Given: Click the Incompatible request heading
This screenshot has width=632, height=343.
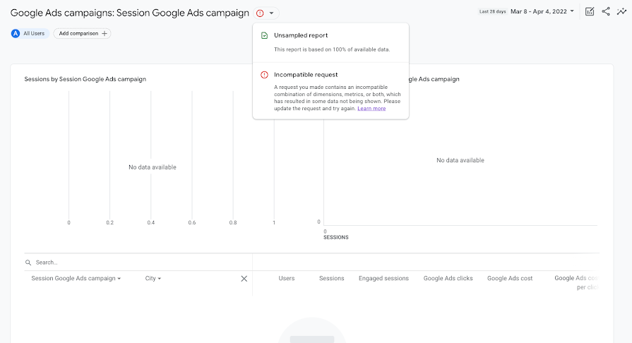Looking at the screenshot, I should coord(306,75).
